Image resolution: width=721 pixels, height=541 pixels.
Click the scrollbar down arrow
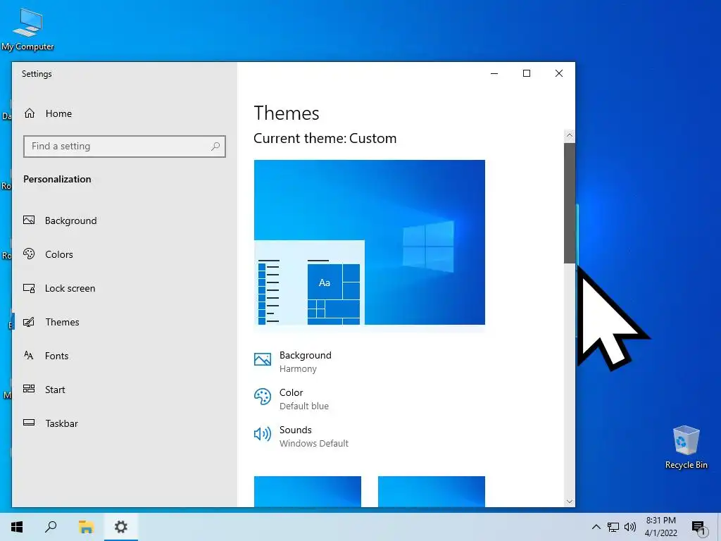pos(569,502)
